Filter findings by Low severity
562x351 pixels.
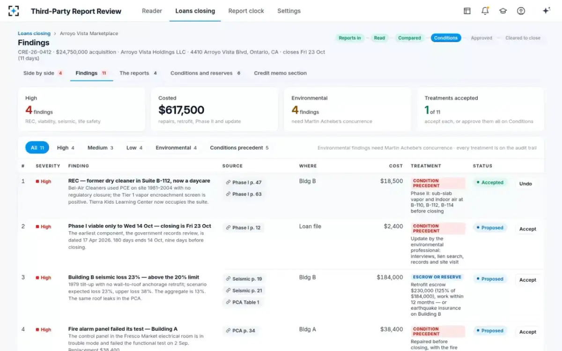pos(134,148)
